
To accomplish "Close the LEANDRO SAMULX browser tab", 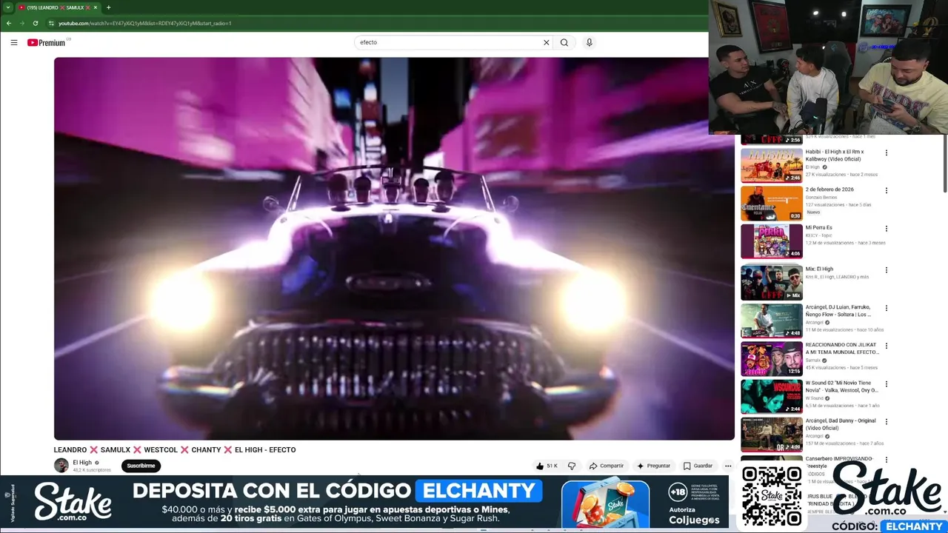I will (x=95, y=7).
